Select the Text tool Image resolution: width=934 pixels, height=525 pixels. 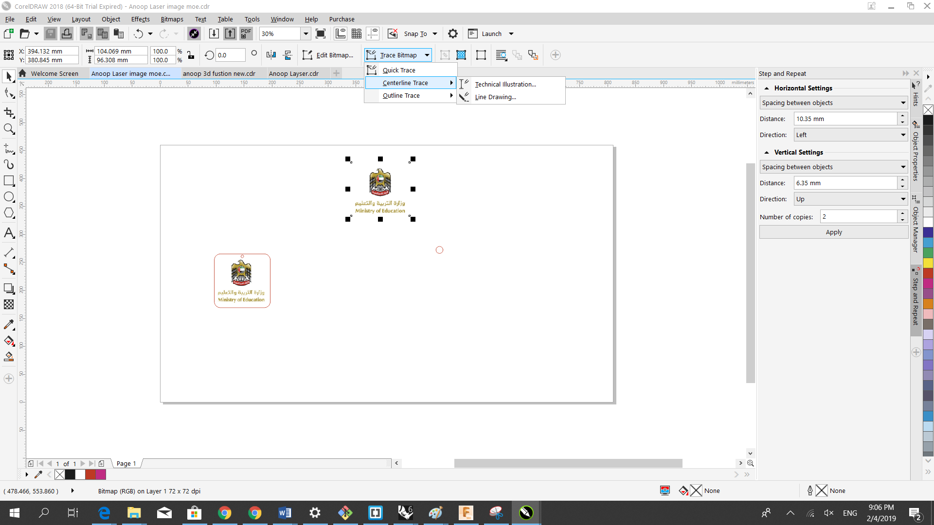coord(9,233)
